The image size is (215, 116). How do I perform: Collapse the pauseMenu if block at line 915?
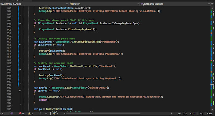coord(20,45)
